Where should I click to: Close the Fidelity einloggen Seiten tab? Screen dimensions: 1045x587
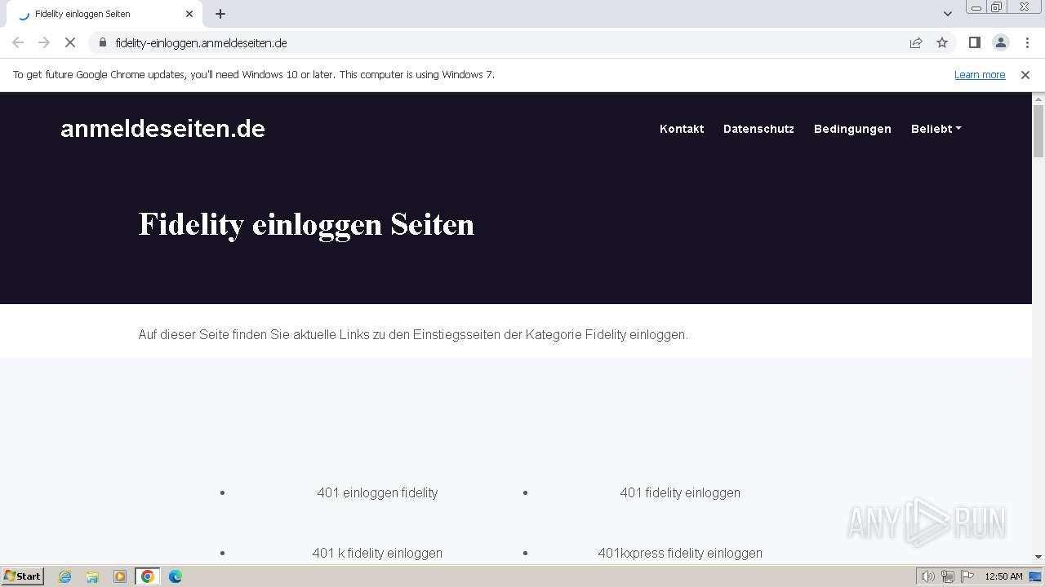click(189, 14)
